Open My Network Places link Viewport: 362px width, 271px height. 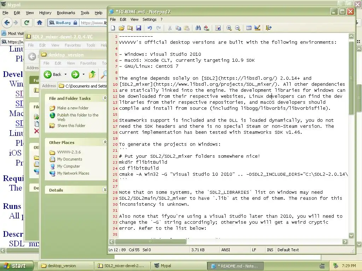(73, 173)
